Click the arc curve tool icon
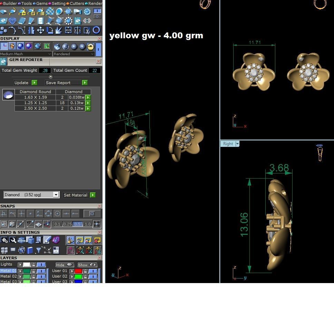Viewport: 334px width, 311px height. 12,30
